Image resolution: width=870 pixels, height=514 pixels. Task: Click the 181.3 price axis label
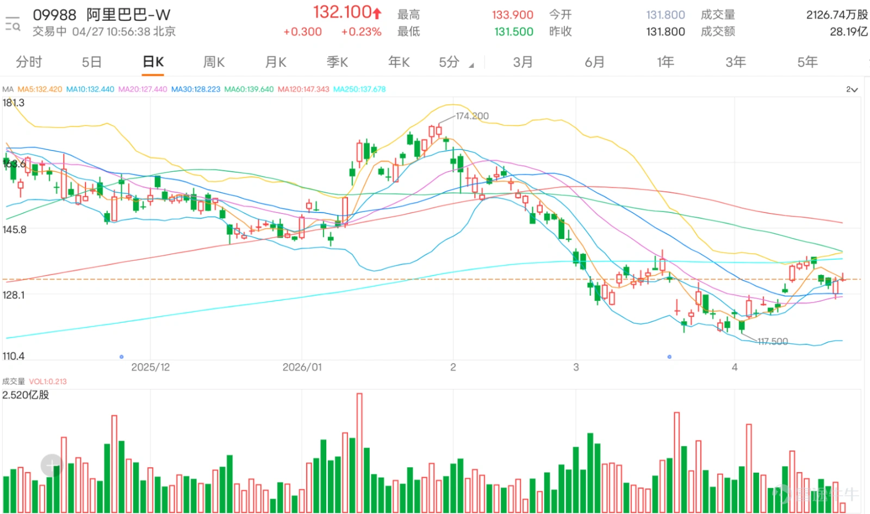point(14,103)
